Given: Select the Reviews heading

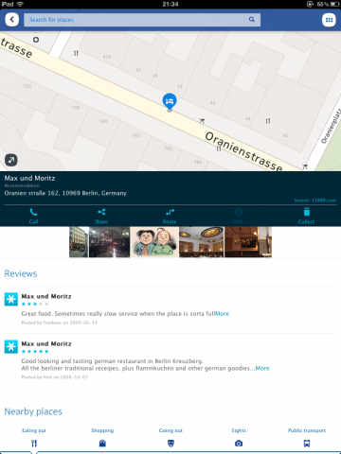Looking at the screenshot, I should click(21, 273).
